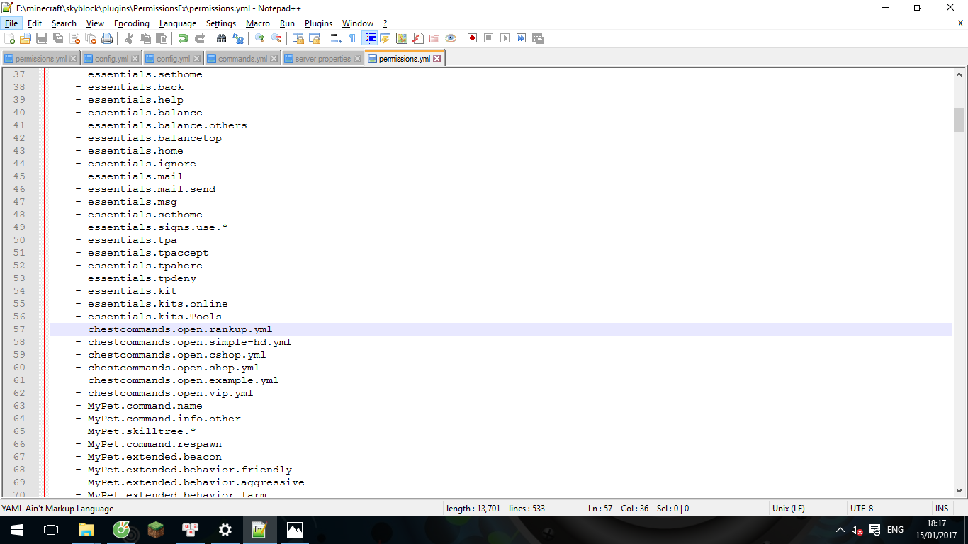The height and width of the screenshot is (544, 968).
Task: Save the current file with the floppy icon
Action: tap(42, 38)
